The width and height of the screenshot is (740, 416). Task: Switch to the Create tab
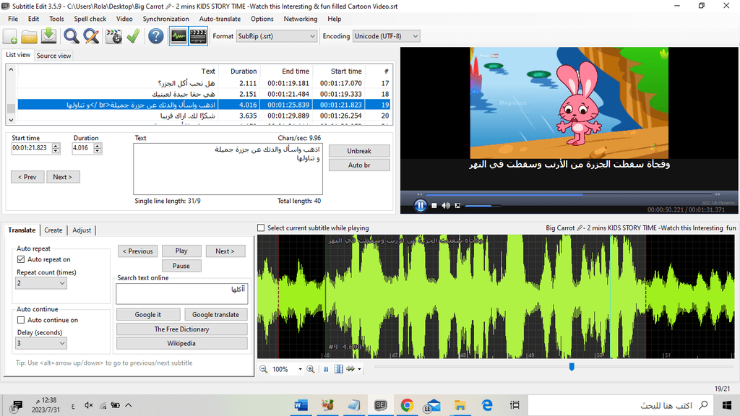point(53,230)
